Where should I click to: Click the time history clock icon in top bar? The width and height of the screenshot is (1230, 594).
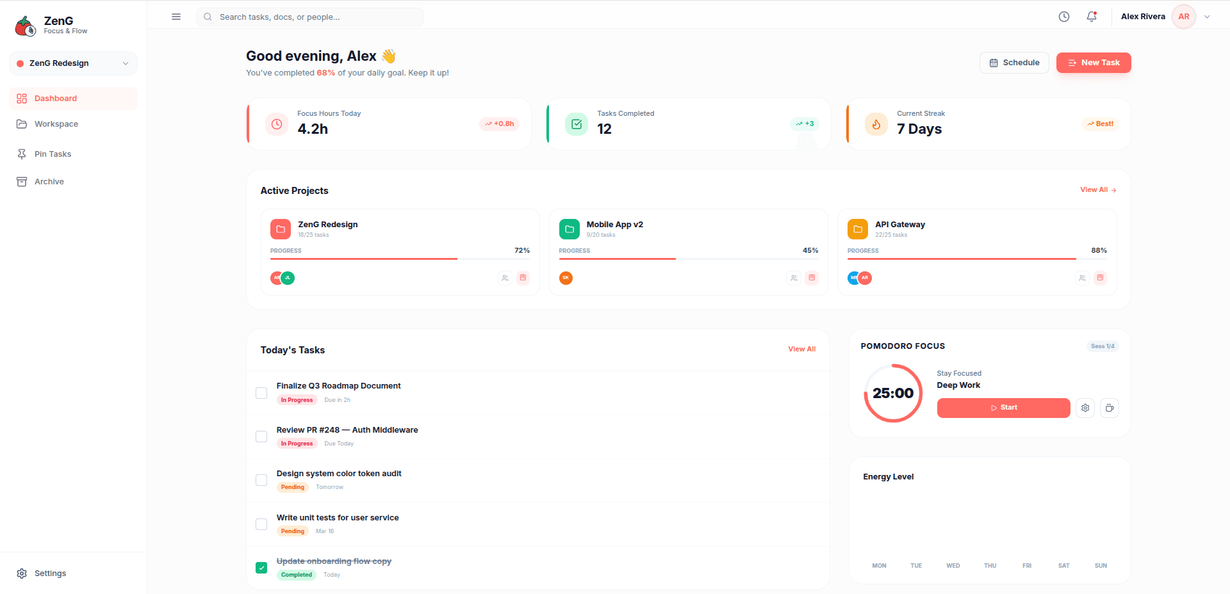(1064, 17)
